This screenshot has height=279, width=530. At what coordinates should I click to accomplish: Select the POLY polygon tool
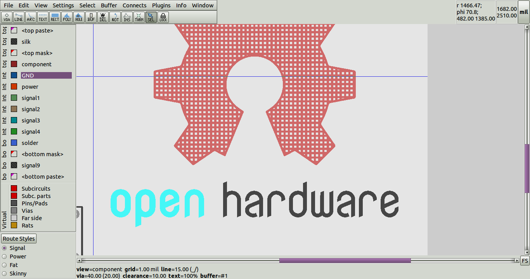coord(67,17)
